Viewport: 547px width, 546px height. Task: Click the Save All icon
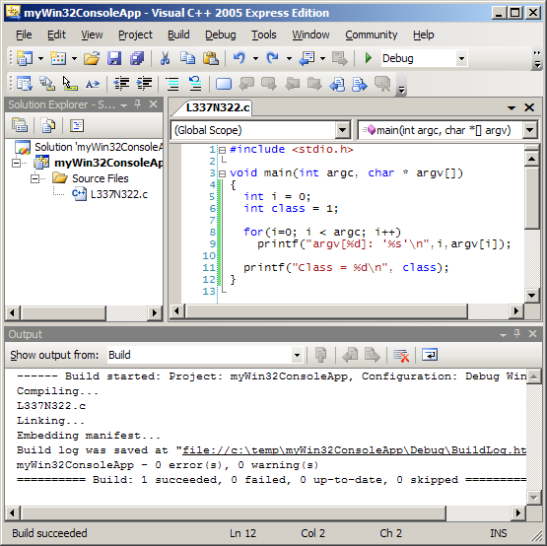coord(137,58)
